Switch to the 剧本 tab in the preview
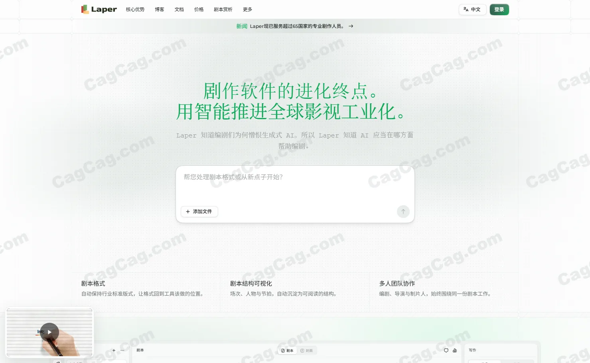The height and width of the screenshot is (363, 590). coord(287,351)
